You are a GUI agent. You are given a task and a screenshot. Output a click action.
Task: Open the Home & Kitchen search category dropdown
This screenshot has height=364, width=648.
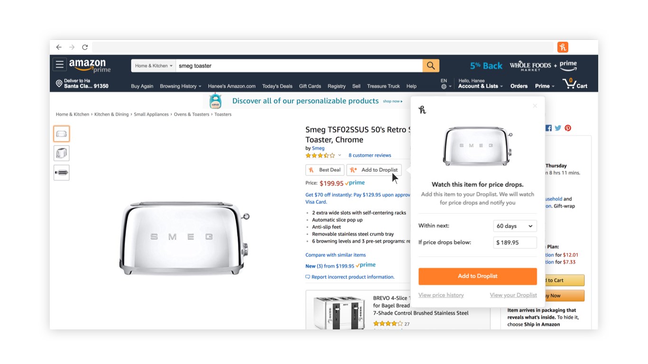point(154,66)
